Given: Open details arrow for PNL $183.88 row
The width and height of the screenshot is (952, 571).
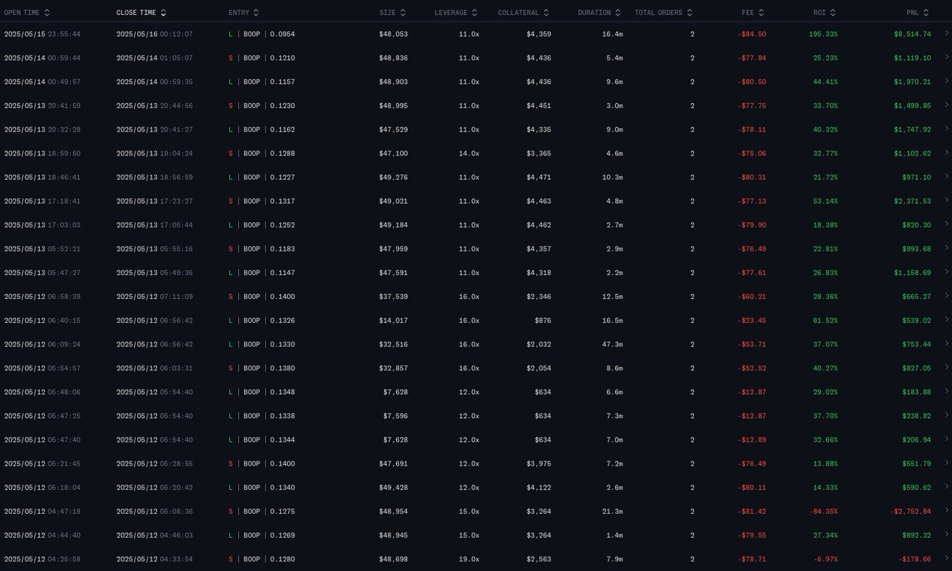Looking at the screenshot, I should pyautogui.click(x=945, y=392).
